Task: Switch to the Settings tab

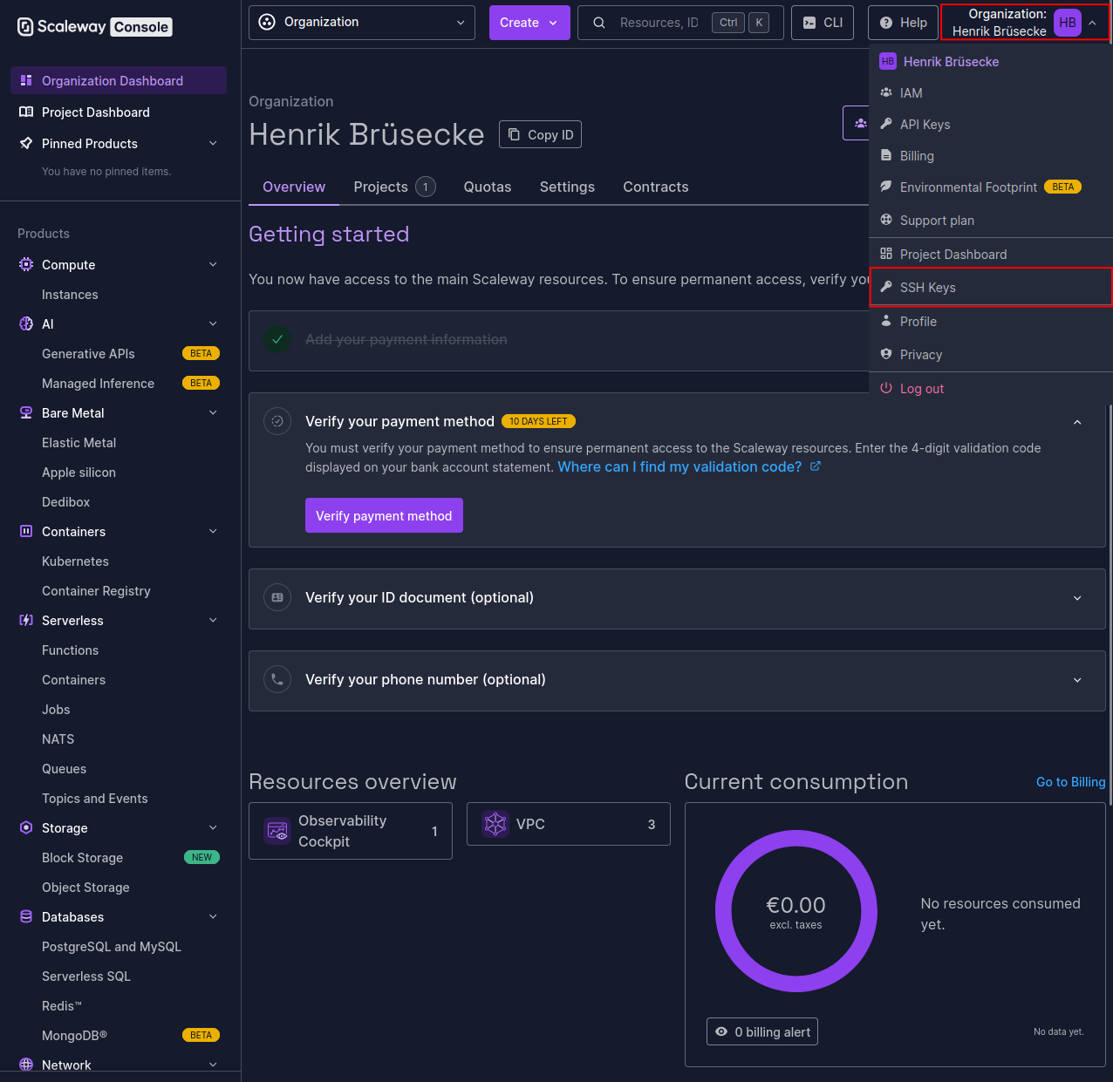Action: [567, 187]
